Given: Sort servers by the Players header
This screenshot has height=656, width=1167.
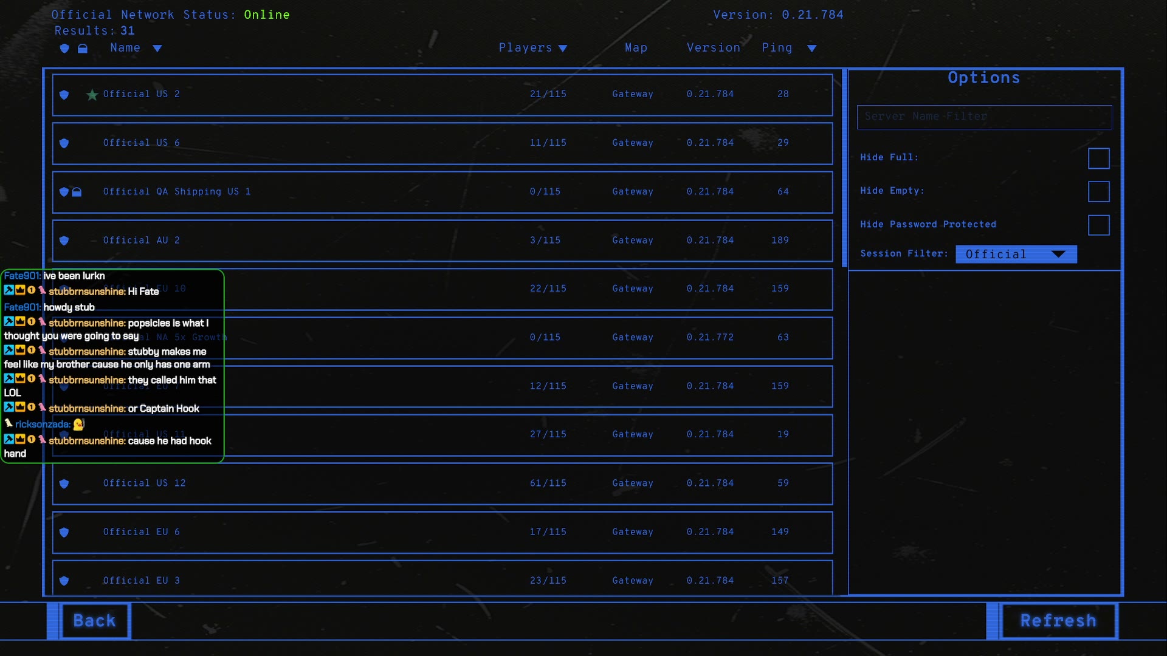Looking at the screenshot, I should (x=525, y=47).
